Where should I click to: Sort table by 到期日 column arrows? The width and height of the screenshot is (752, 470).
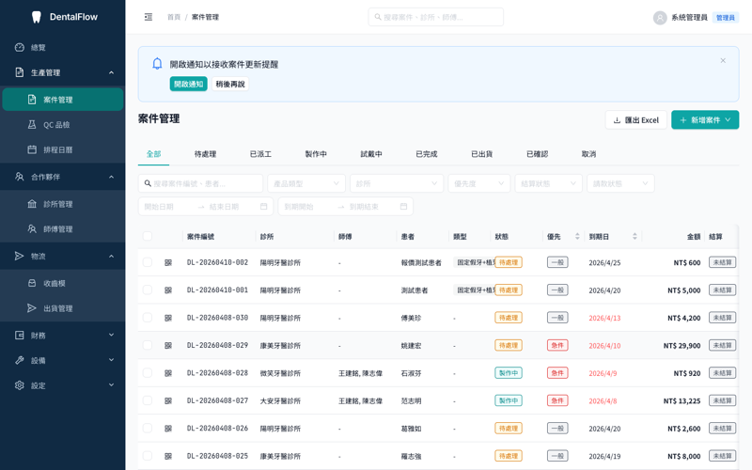[634, 236]
